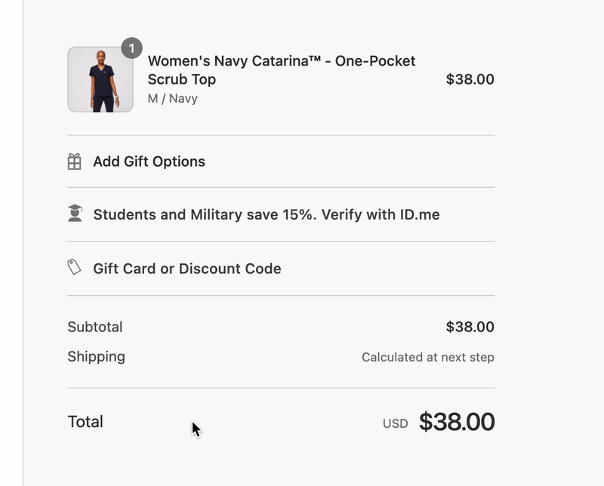Screen dimensions: 604x486
Task: Select the military discount graduation icon
Action: pos(73,213)
